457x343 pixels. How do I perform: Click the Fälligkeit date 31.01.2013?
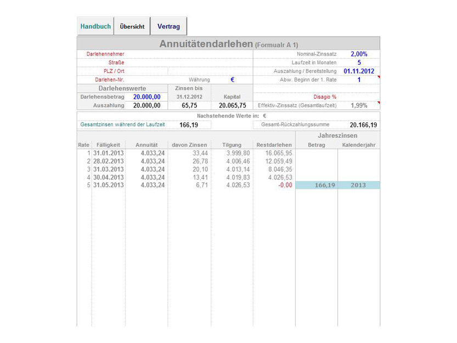108,153
